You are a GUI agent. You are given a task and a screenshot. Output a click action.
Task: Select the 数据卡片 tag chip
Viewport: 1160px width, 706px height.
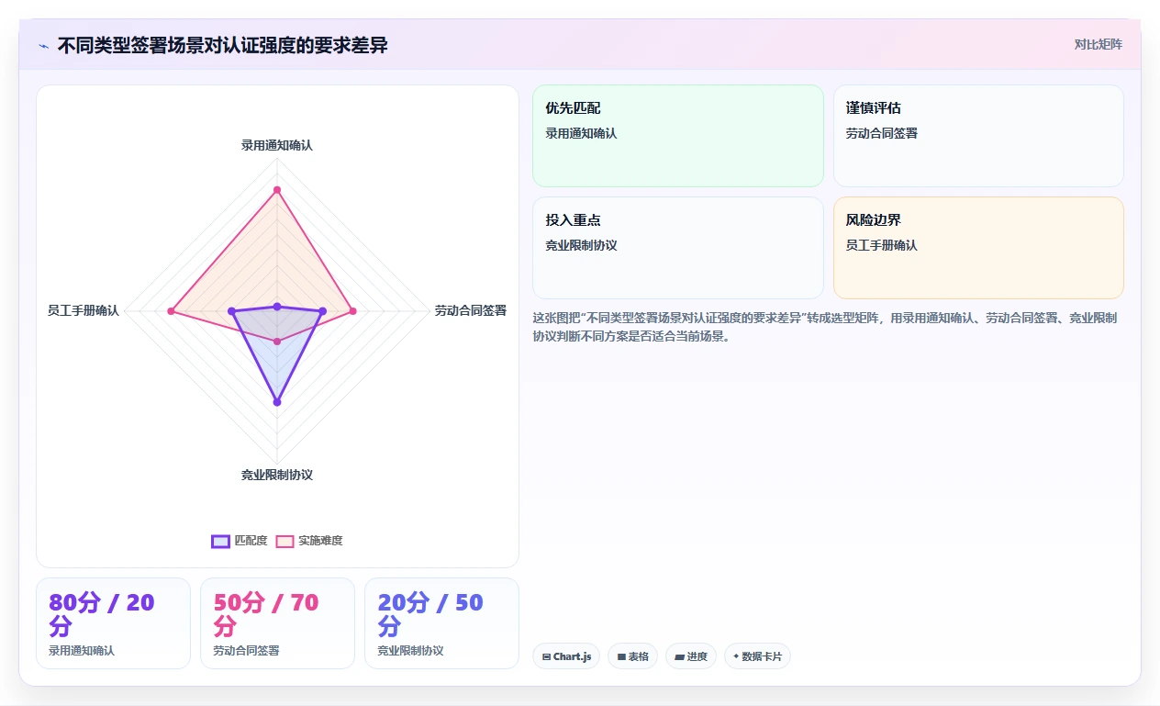[x=757, y=656]
